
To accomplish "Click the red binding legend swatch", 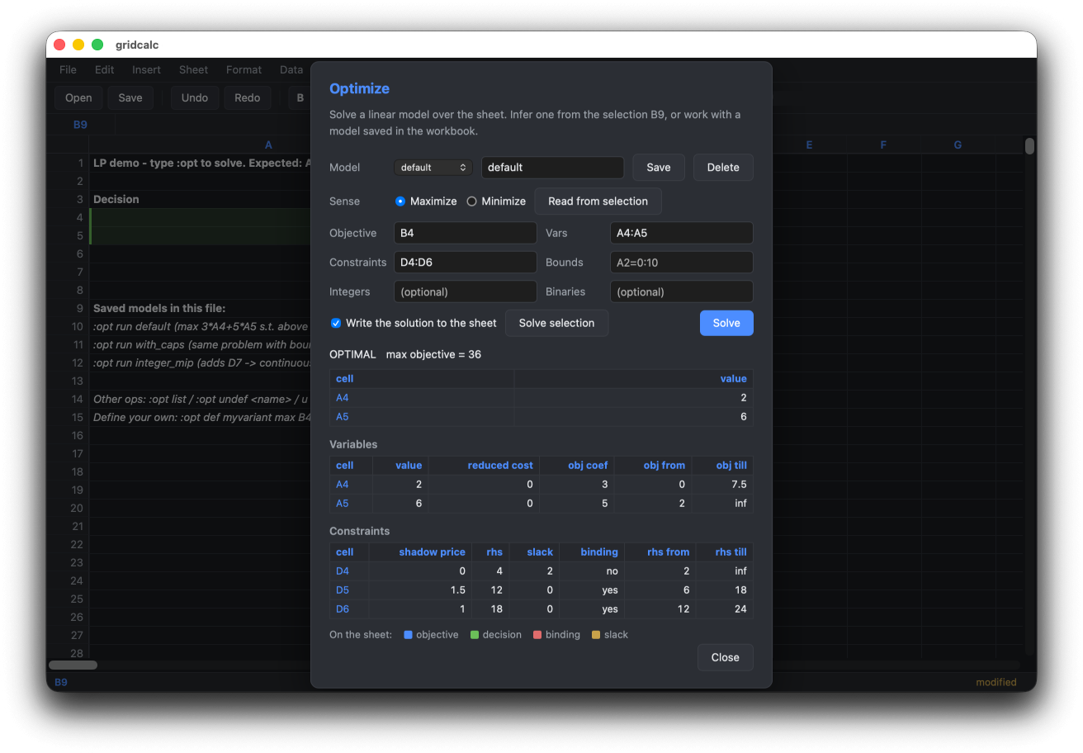I will pos(537,635).
